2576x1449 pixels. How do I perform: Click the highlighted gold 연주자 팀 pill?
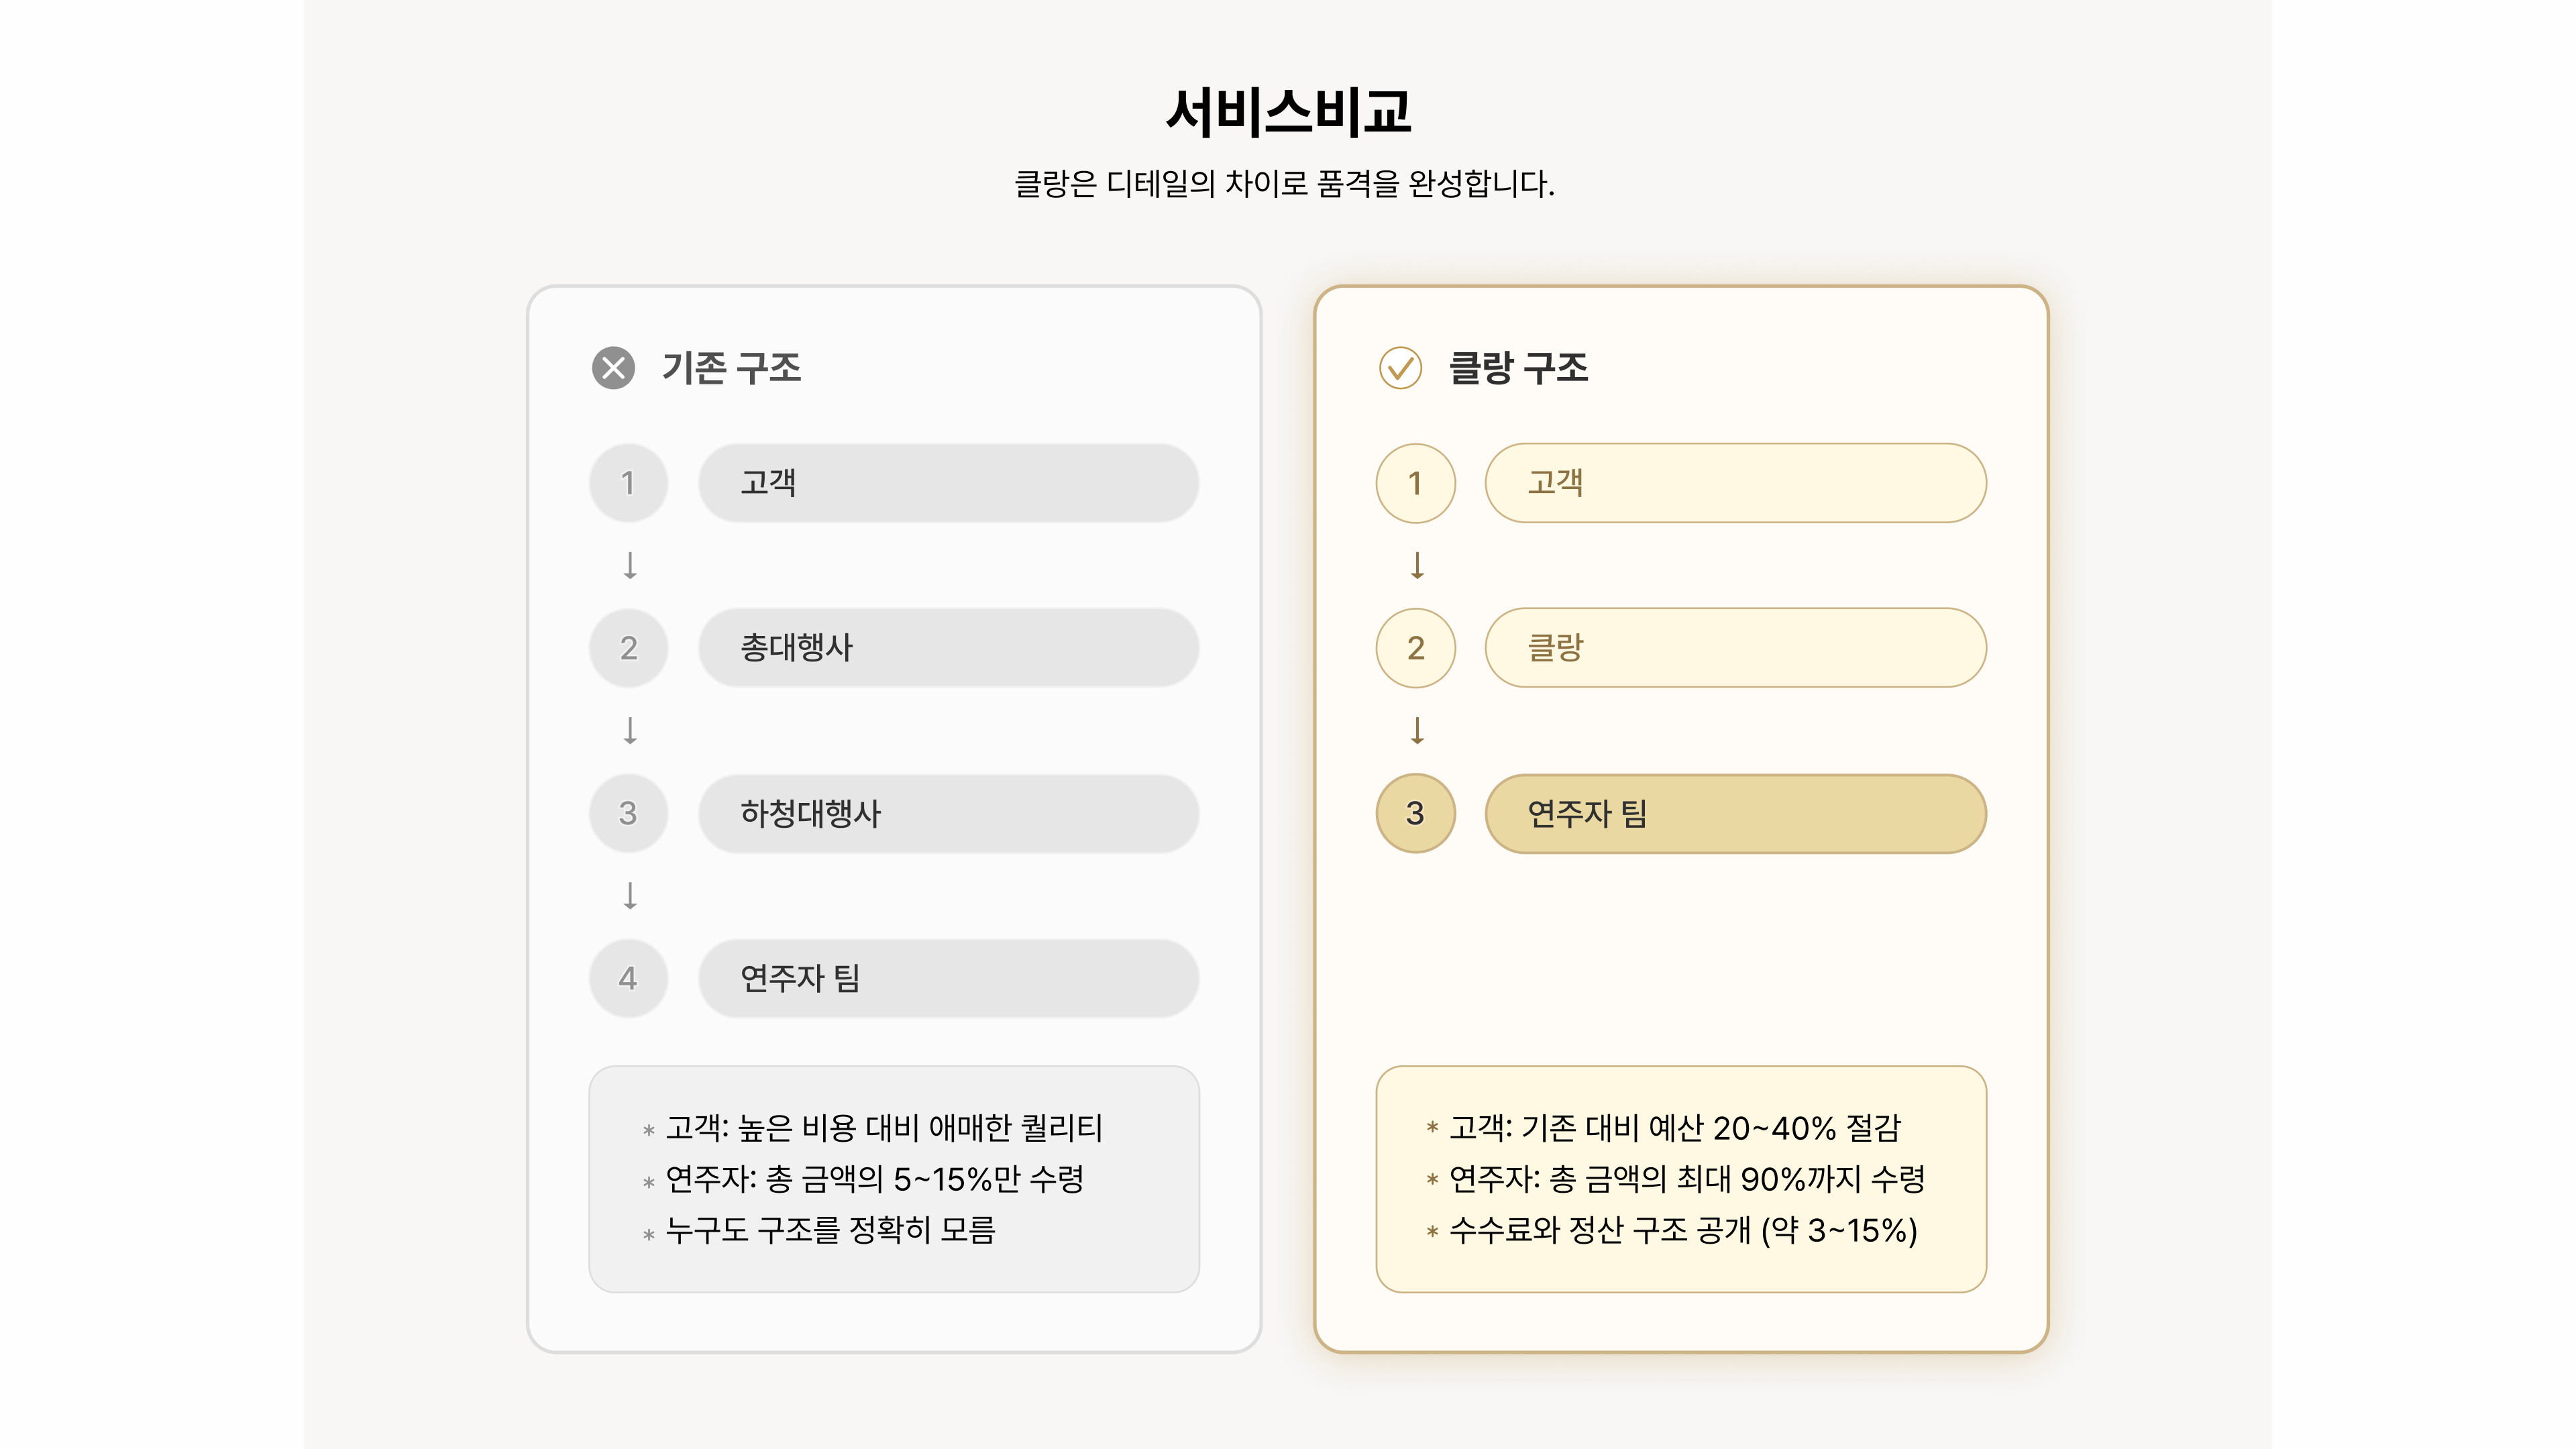(x=1735, y=813)
